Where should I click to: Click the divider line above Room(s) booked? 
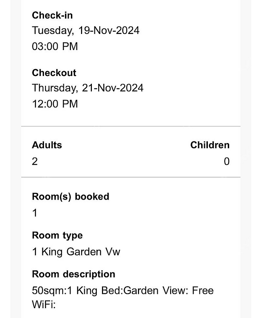[131, 177]
